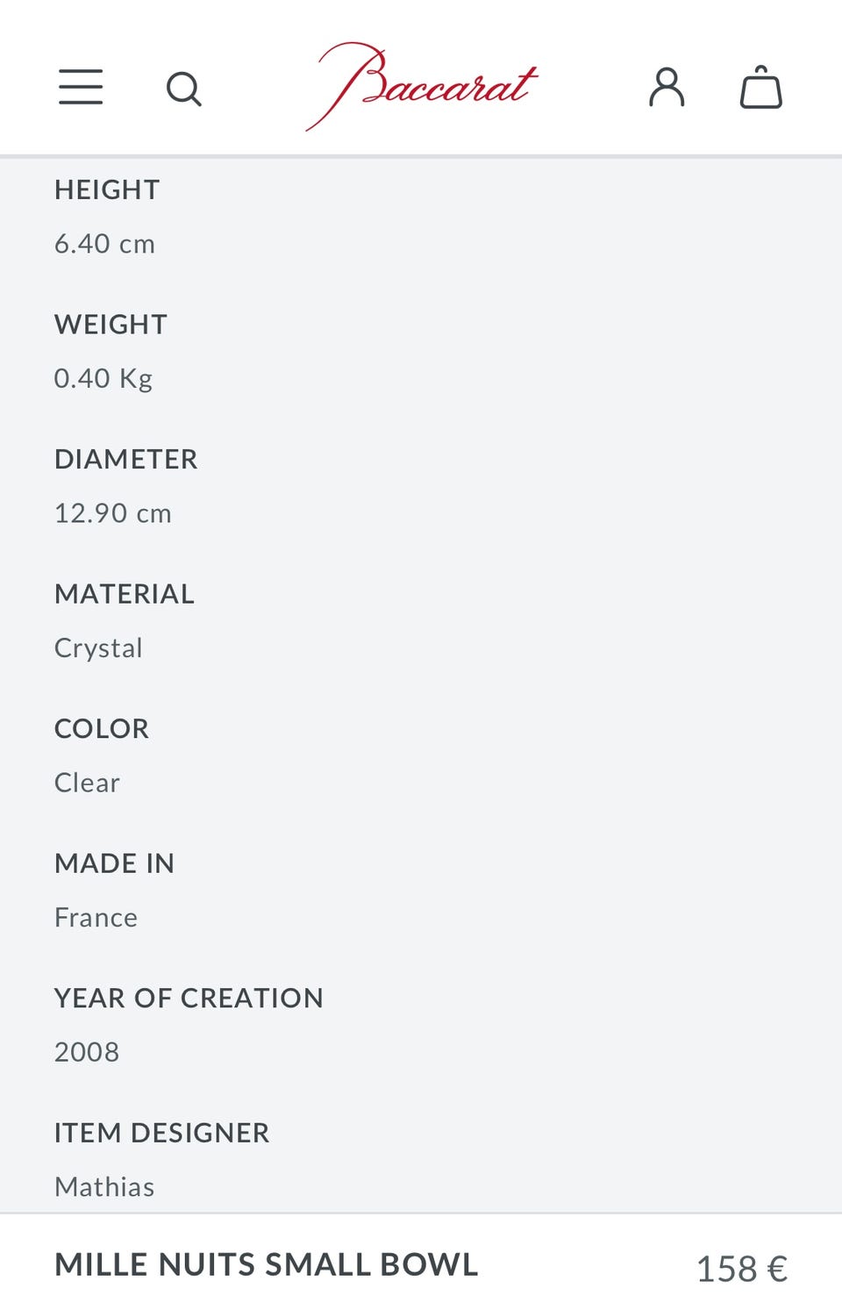
Task: Click the MATERIAL specification label
Action: (x=125, y=594)
